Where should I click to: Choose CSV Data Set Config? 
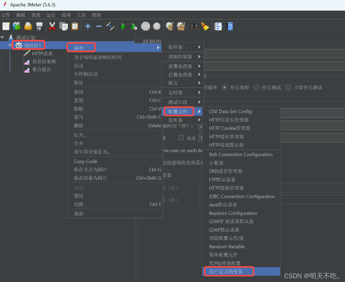[241, 112]
